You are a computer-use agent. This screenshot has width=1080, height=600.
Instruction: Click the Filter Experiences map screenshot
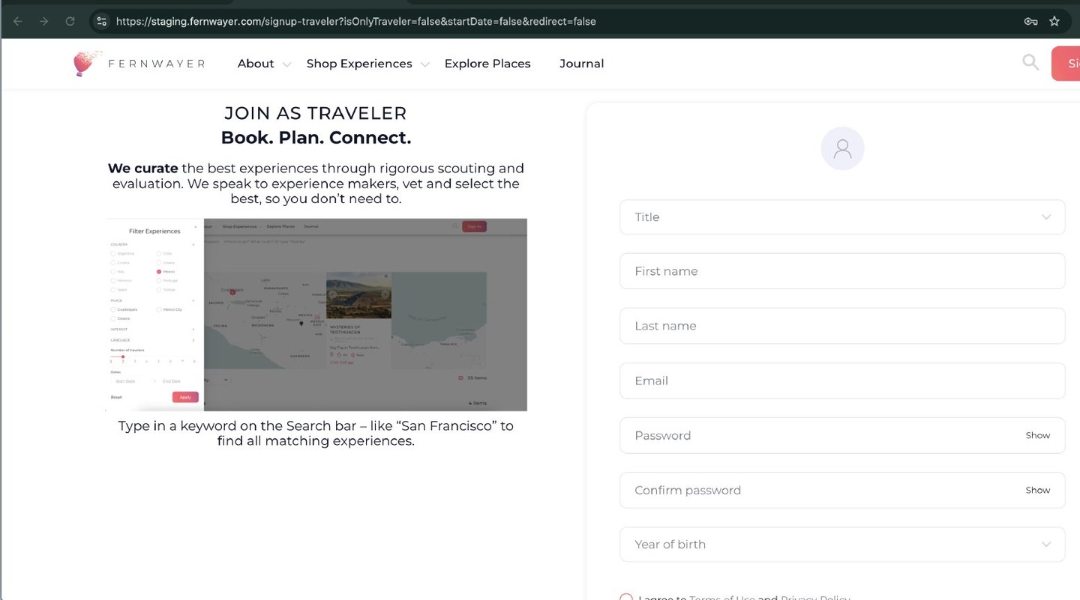click(x=316, y=315)
